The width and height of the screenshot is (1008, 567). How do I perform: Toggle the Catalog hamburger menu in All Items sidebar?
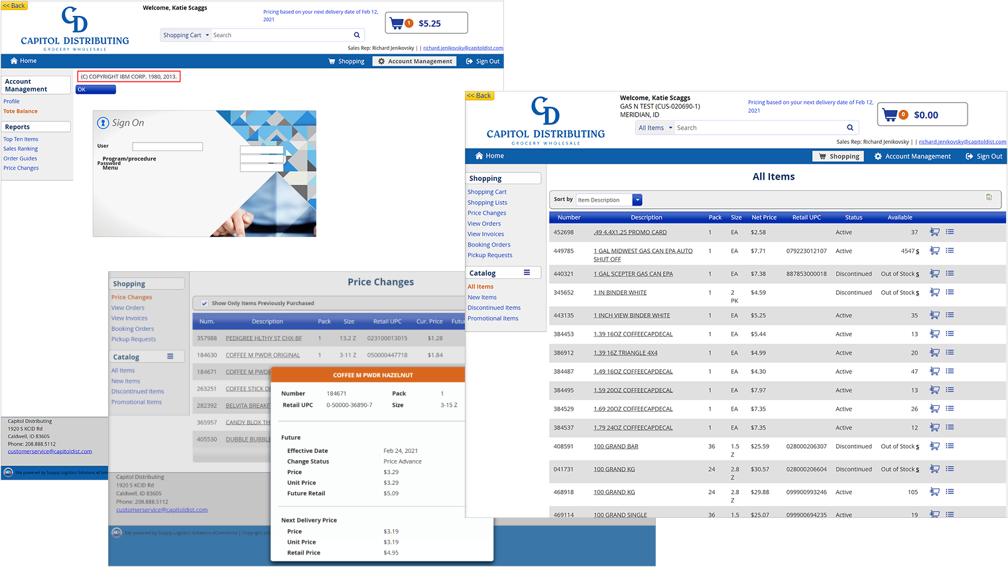(x=527, y=273)
